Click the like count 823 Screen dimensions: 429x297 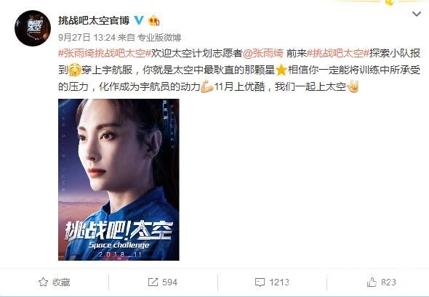[x=388, y=282]
